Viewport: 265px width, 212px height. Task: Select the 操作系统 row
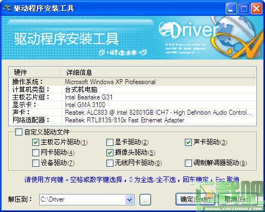point(132,82)
